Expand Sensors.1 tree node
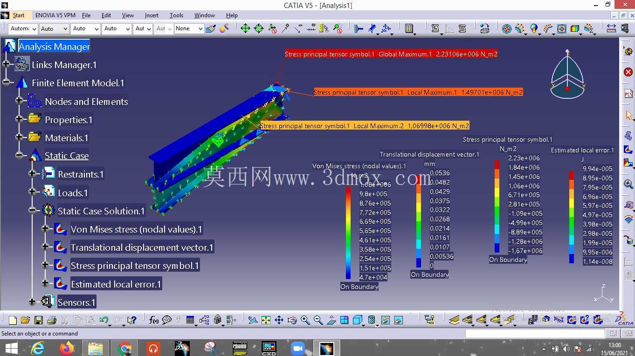The image size is (635, 356). (32, 302)
